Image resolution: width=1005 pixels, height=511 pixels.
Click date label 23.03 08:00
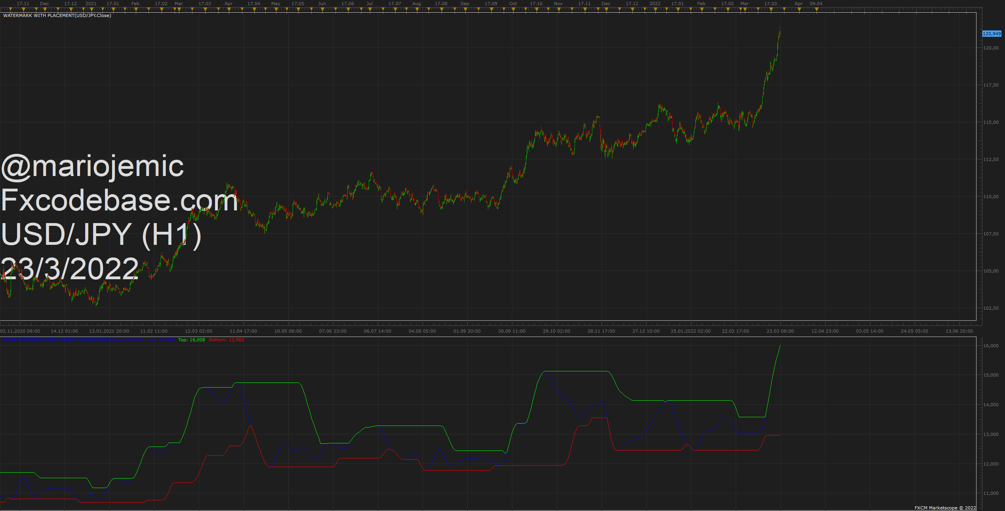tap(780, 331)
